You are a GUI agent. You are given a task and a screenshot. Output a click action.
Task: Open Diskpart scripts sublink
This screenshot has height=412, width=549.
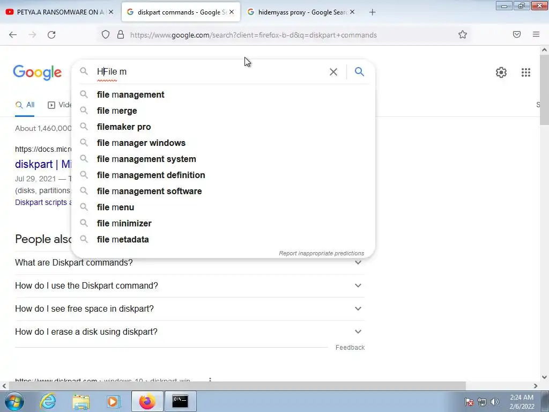(x=43, y=202)
